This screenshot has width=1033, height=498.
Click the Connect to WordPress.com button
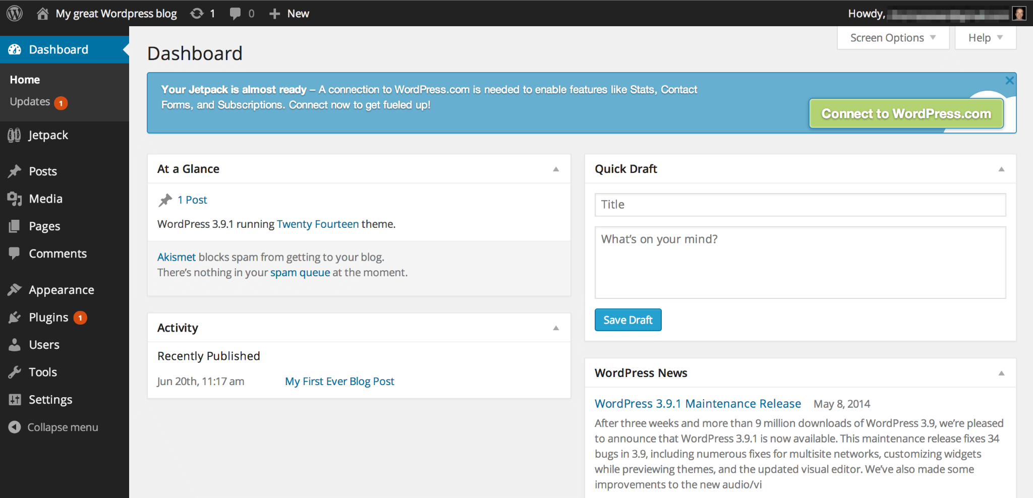[906, 114]
